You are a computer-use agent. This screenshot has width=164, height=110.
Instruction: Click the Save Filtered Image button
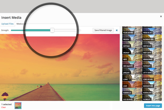tap(103, 30)
